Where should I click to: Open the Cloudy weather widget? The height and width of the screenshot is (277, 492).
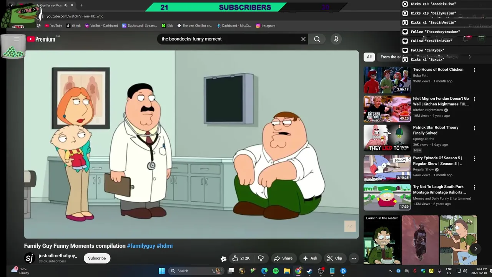pos(20,271)
